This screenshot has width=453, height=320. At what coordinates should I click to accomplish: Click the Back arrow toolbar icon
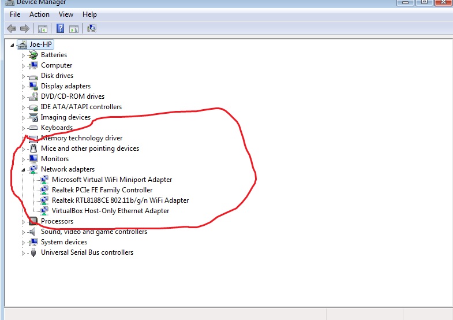(12, 28)
